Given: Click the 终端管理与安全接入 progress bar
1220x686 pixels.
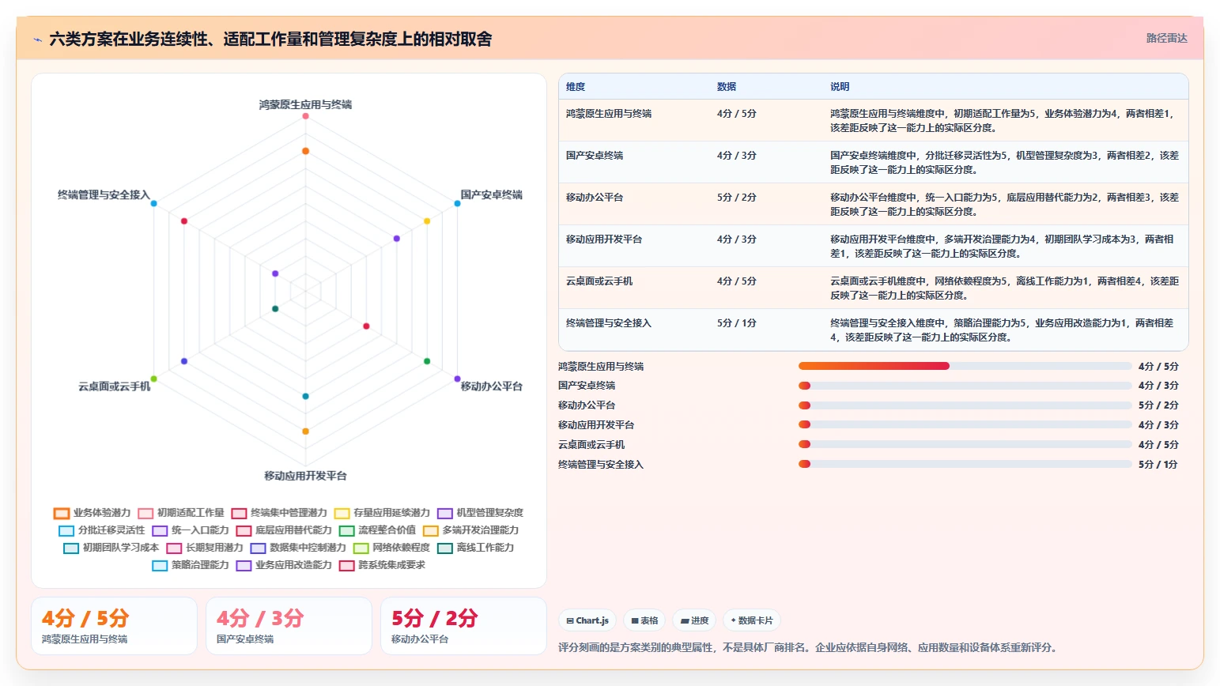Looking at the screenshot, I should [x=965, y=464].
